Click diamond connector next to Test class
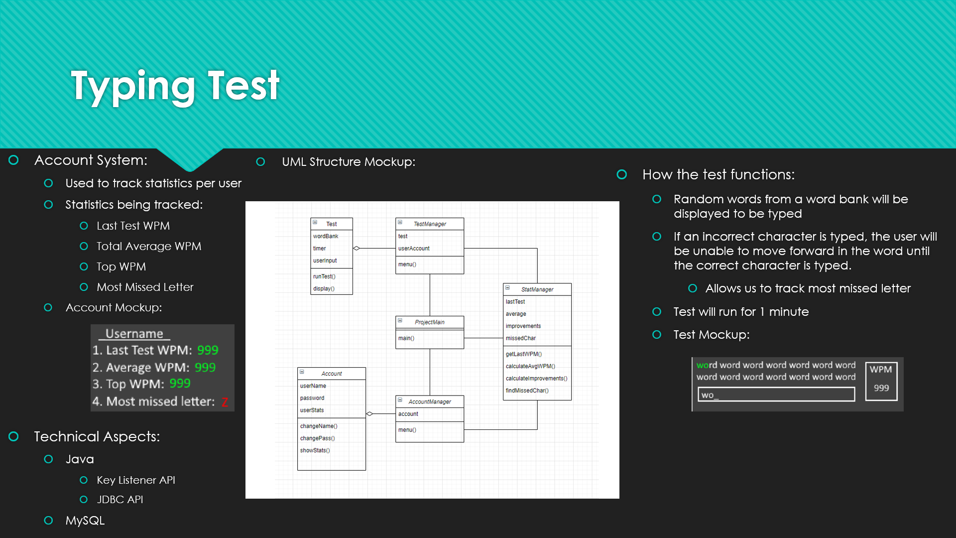The width and height of the screenshot is (956, 538). (357, 248)
